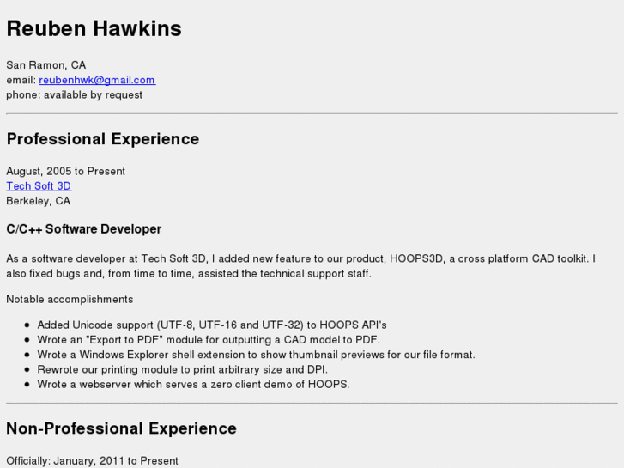
Task: Click the webserver zero client demo bullet
Action: [193, 384]
